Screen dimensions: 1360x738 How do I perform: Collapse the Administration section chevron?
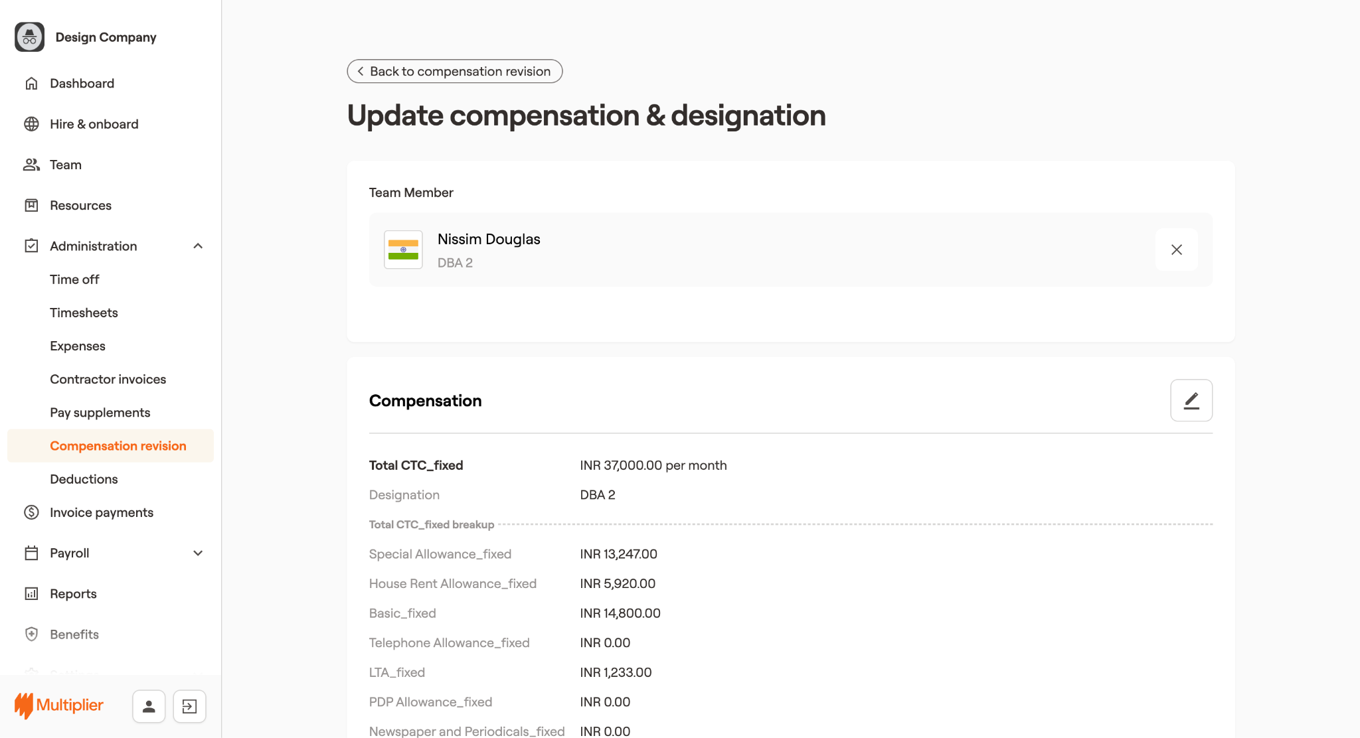click(x=198, y=246)
